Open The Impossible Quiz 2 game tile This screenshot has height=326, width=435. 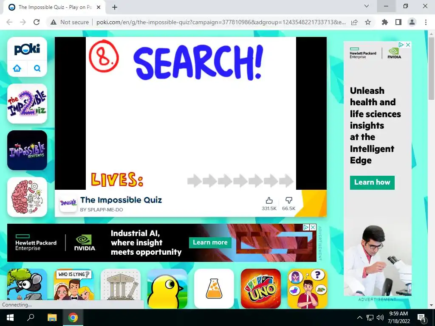(27, 104)
